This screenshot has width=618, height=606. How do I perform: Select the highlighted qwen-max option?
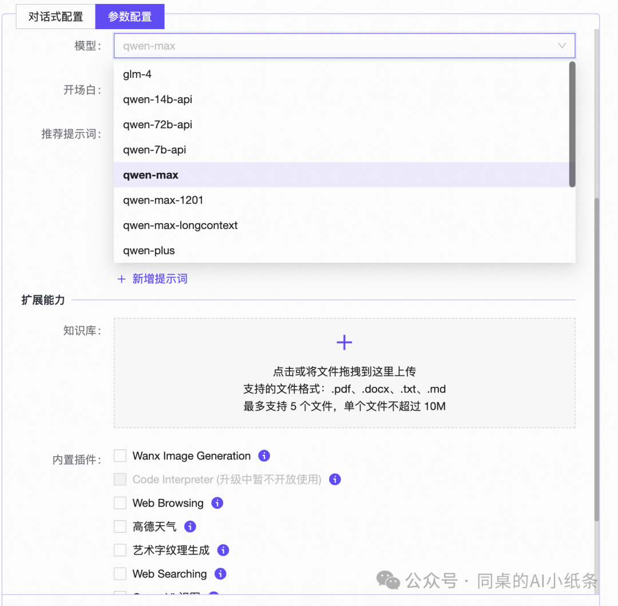pos(344,175)
